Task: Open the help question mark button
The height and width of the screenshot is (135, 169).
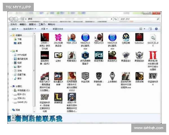Action: [156, 29]
